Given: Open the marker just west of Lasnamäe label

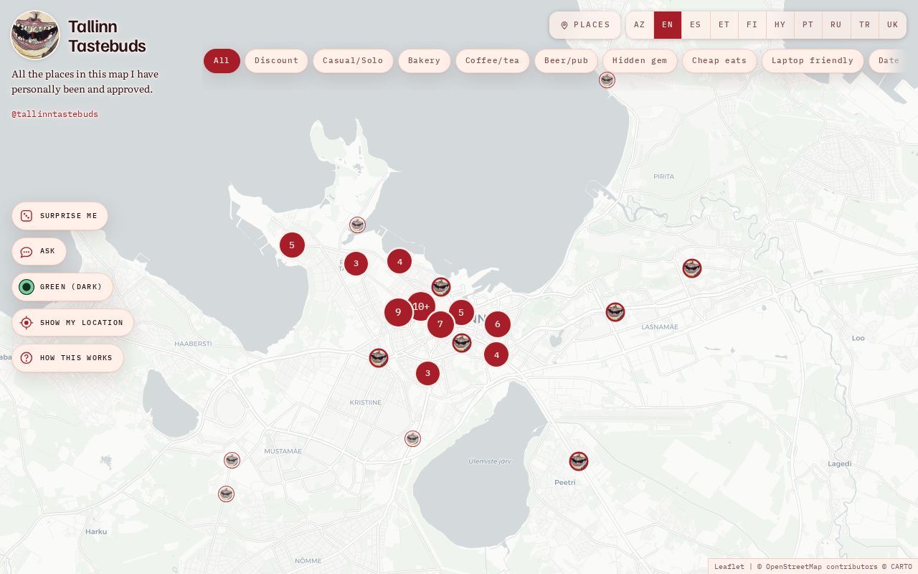Looking at the screenshot, I should [615, 312].
